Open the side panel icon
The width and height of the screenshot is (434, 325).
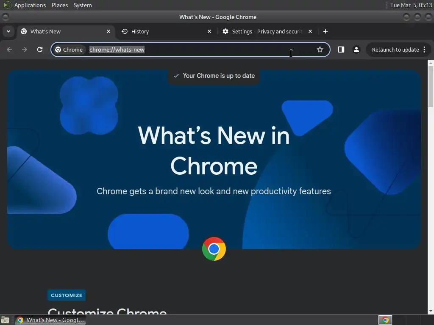click(341, 50)
